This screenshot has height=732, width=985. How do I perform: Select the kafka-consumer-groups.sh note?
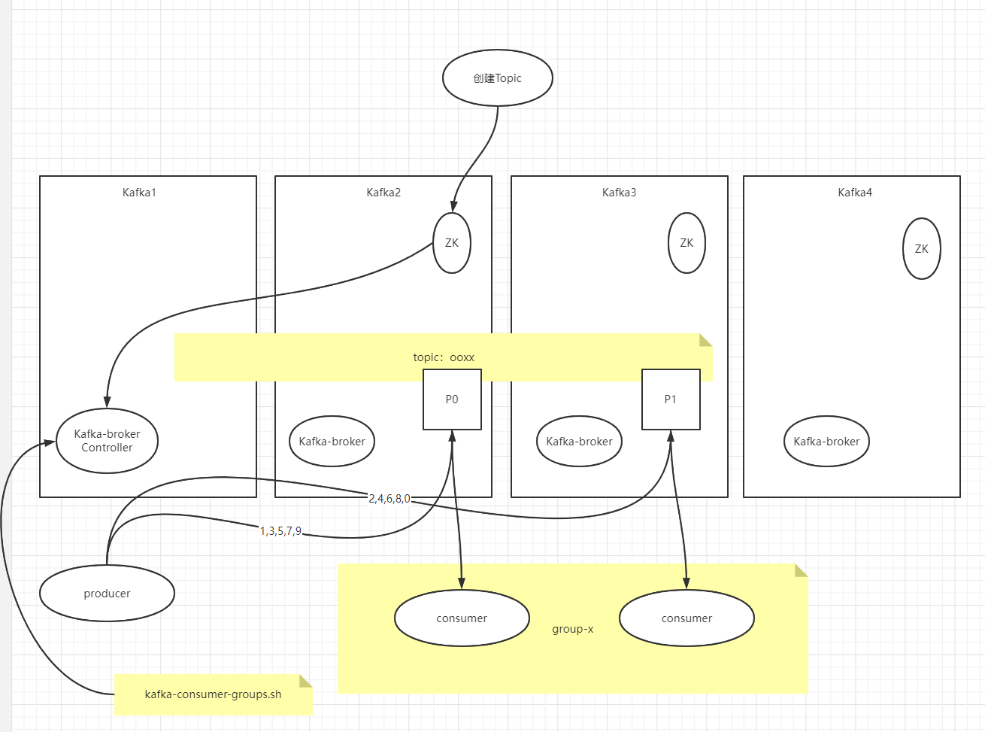(213, 694)
